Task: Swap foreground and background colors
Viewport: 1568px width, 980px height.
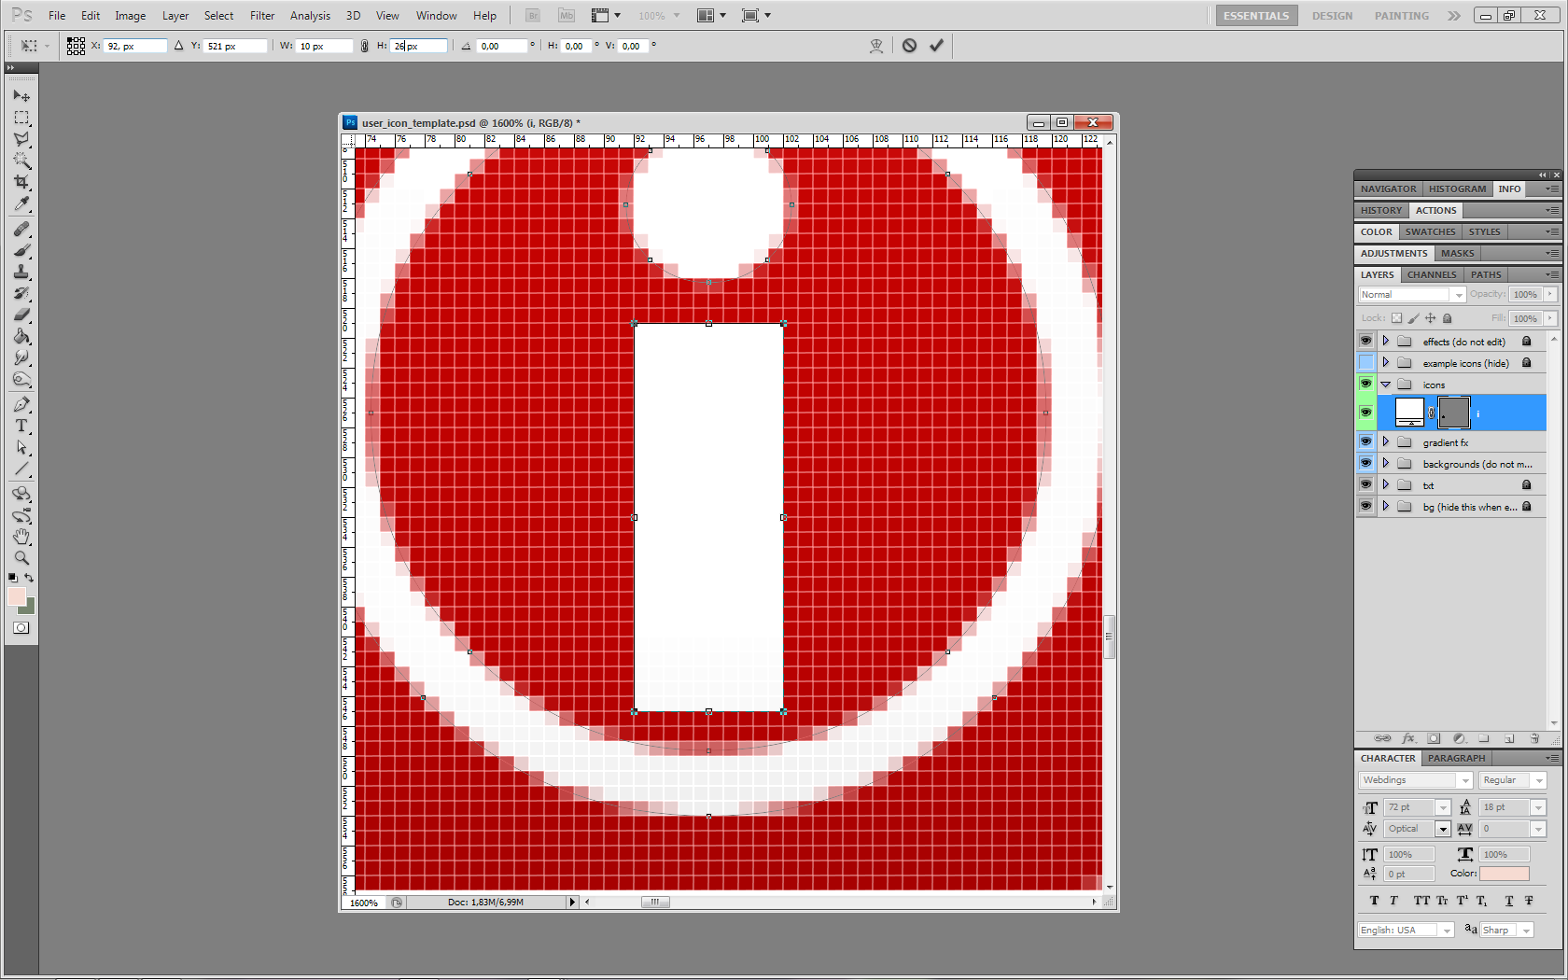Action: point(29,578)
